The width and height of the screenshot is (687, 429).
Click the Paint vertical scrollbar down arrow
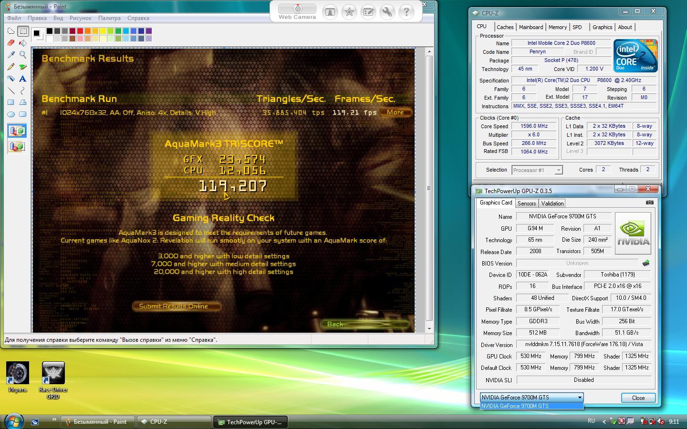click(429, 328)
